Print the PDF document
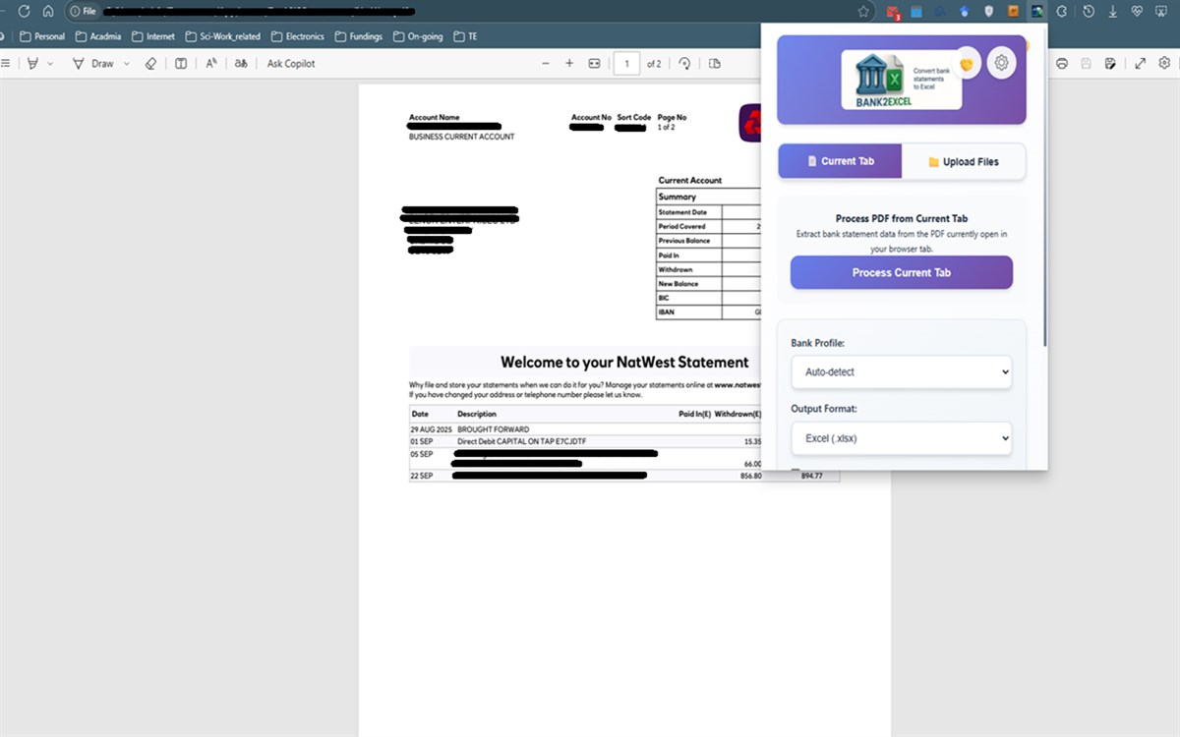This screenshot has height=737, width=1180. click(1062, 63)
